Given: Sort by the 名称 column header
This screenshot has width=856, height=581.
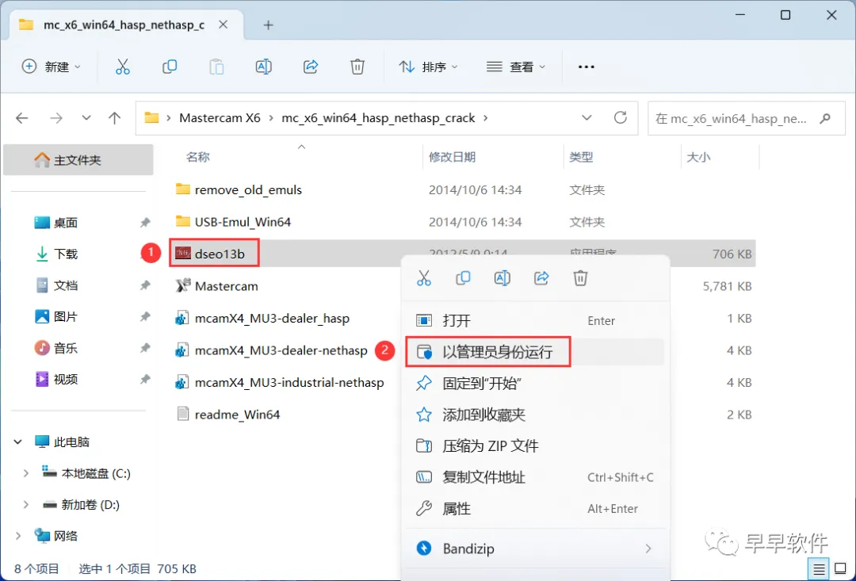Looking at the screenshot, I should (197, 157).
